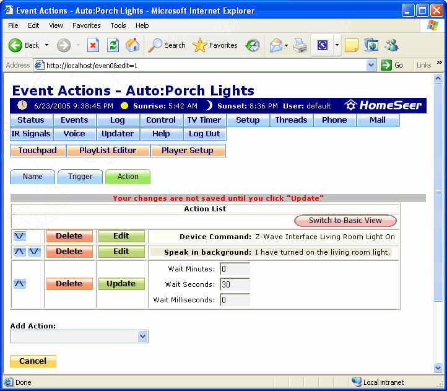Switch to the Name tab

[x=32, y=177]
